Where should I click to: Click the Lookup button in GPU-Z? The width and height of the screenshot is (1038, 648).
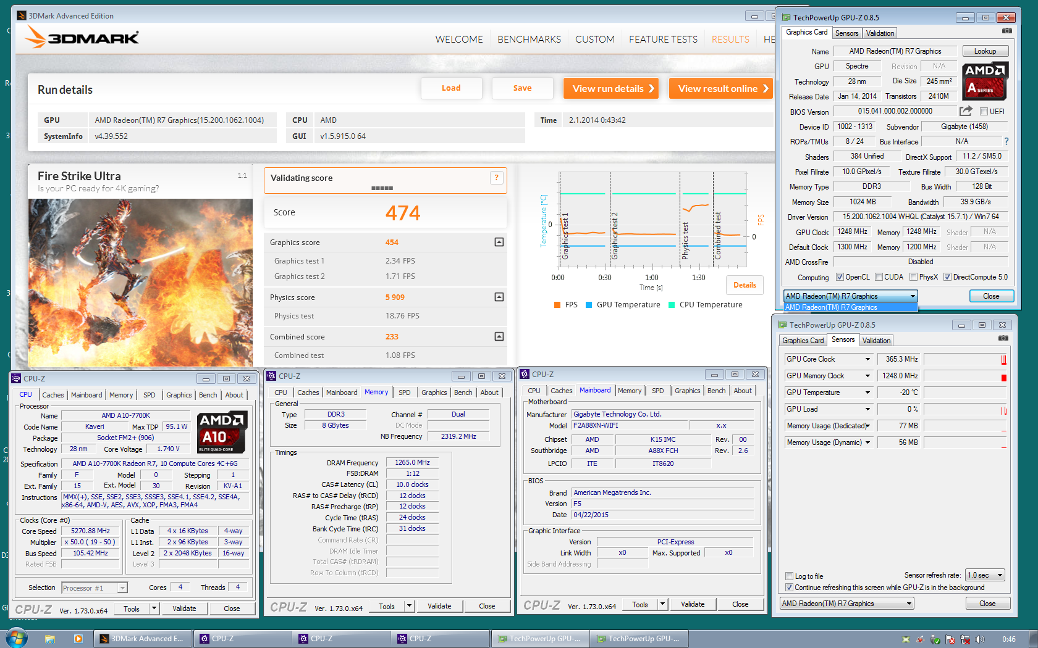985,51
